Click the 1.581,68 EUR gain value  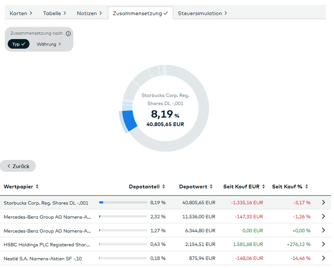point(248,244)
